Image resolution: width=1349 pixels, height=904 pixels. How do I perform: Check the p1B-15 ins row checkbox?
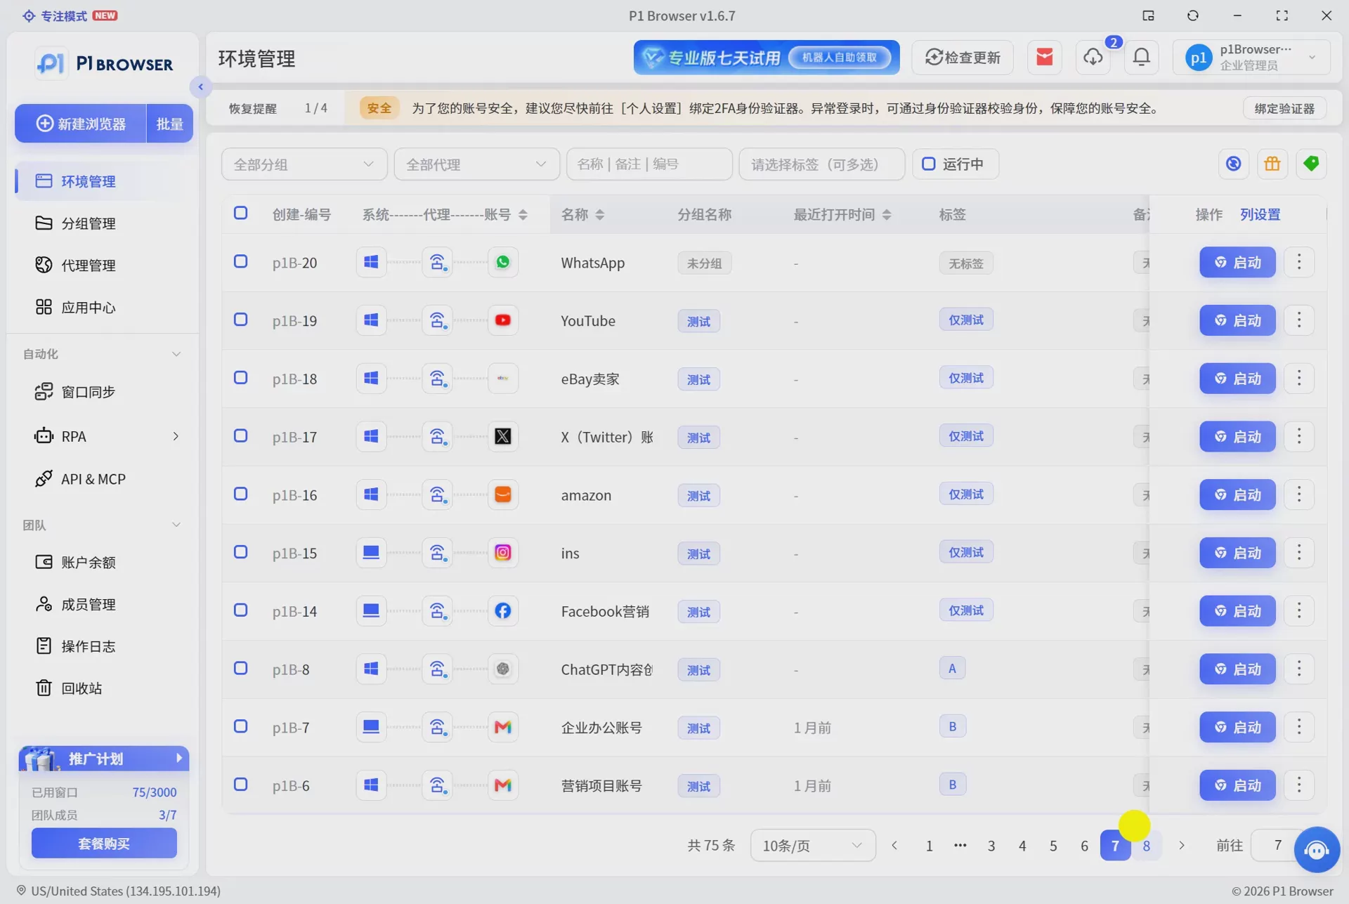(240, 552)
